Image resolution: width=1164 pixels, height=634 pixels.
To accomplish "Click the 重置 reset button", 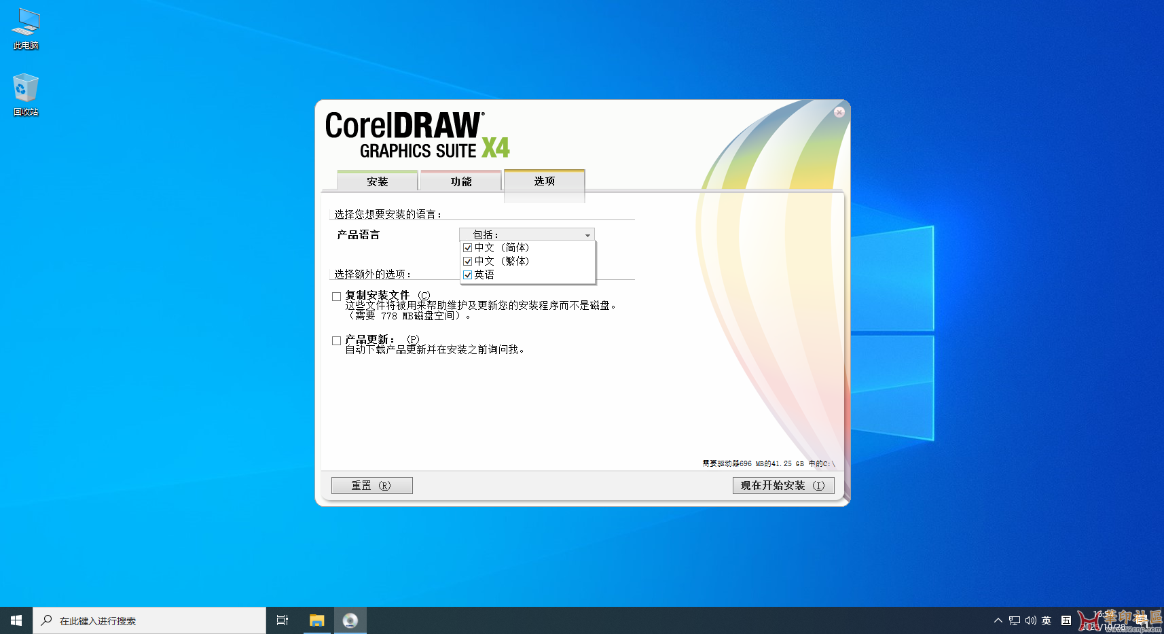I will 371,485.
